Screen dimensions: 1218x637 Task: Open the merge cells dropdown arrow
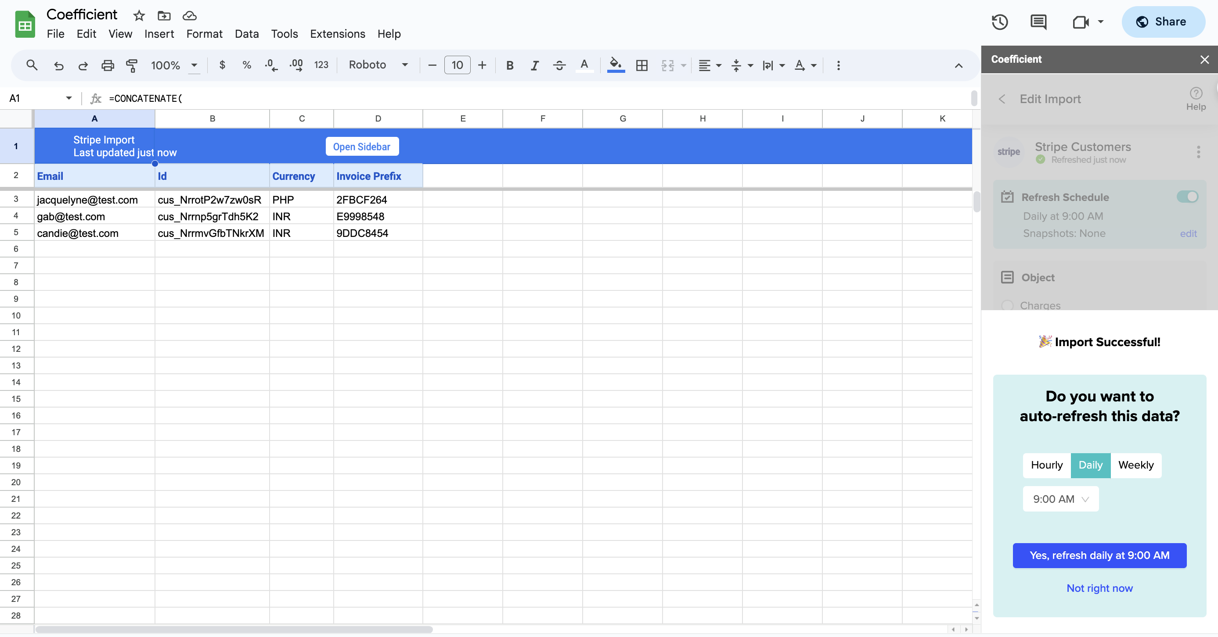tap(683, 65)
